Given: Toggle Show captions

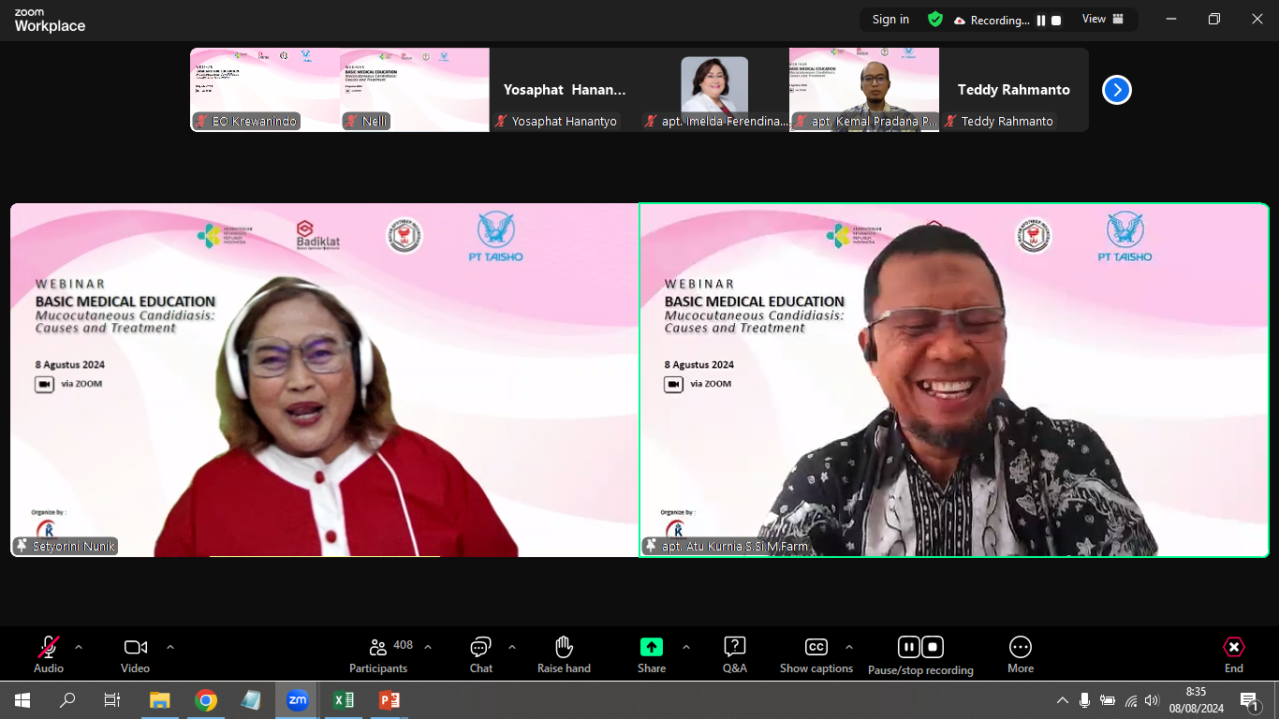Looking at the screenshot, I should pyautogui.click(x=816, y=653).
